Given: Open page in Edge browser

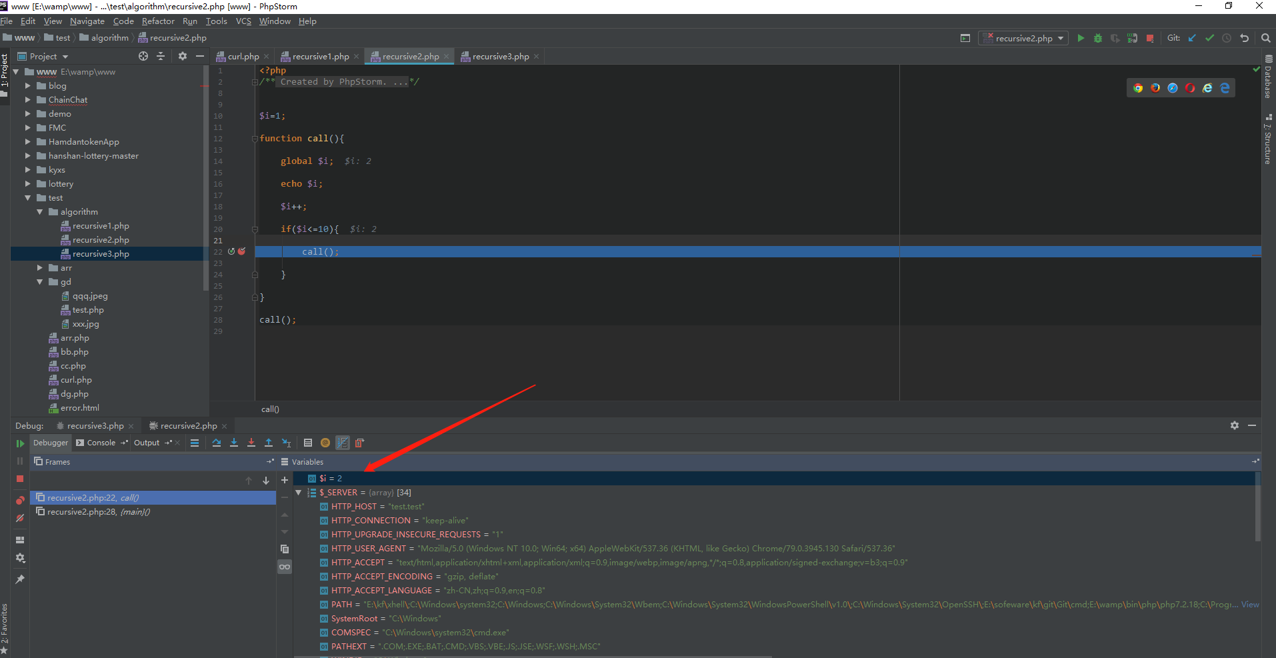Looking at the screenshot, I should tap(1225, 88).
